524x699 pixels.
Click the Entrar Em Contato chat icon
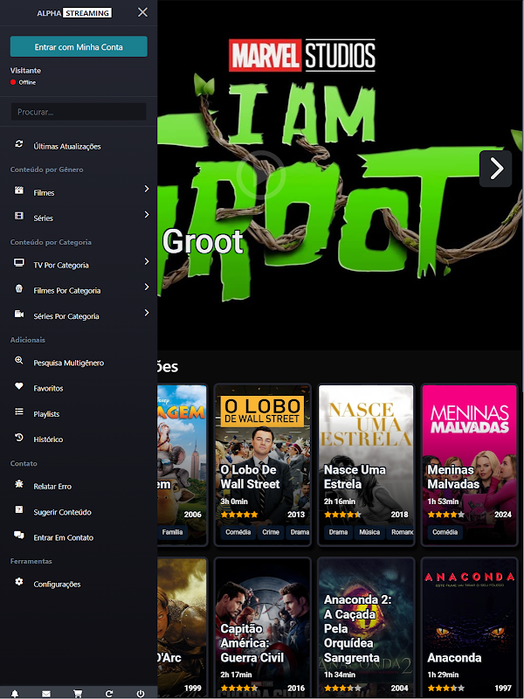point(18,535)
